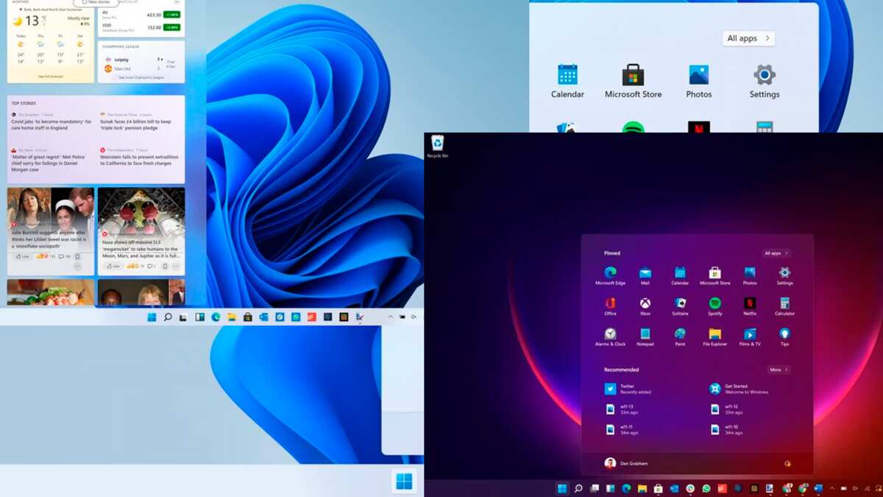Expand hidden system tray icons

coord(834,488)
